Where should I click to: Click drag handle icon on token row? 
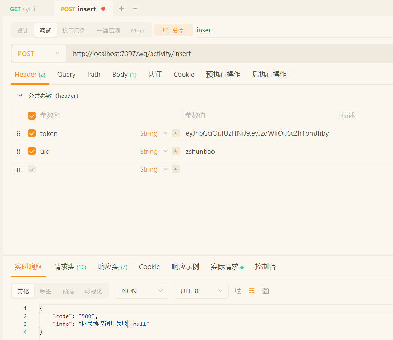point(19,134)
